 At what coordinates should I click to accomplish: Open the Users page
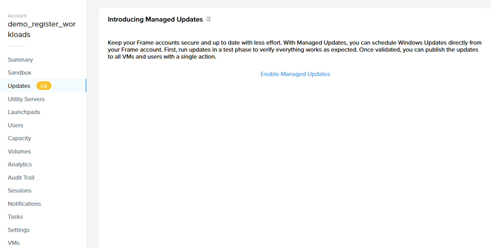pyautogui.click(x=16, y=126)
